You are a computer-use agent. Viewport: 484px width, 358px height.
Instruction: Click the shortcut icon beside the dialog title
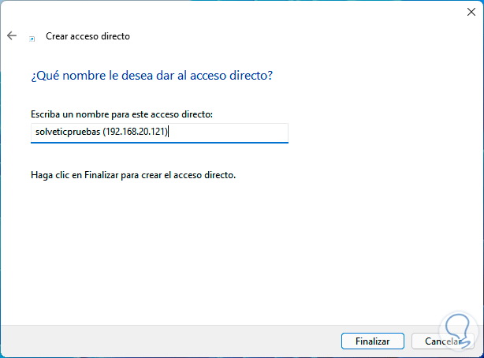(32, 38)
